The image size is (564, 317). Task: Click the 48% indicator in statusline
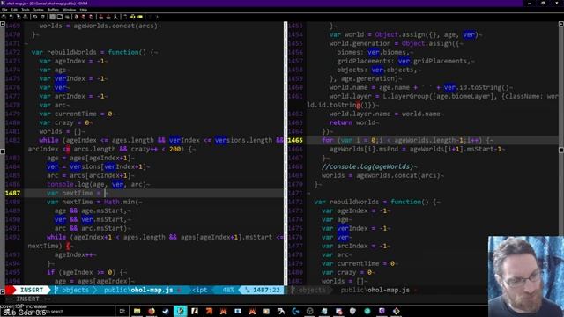tap(228, 290)
